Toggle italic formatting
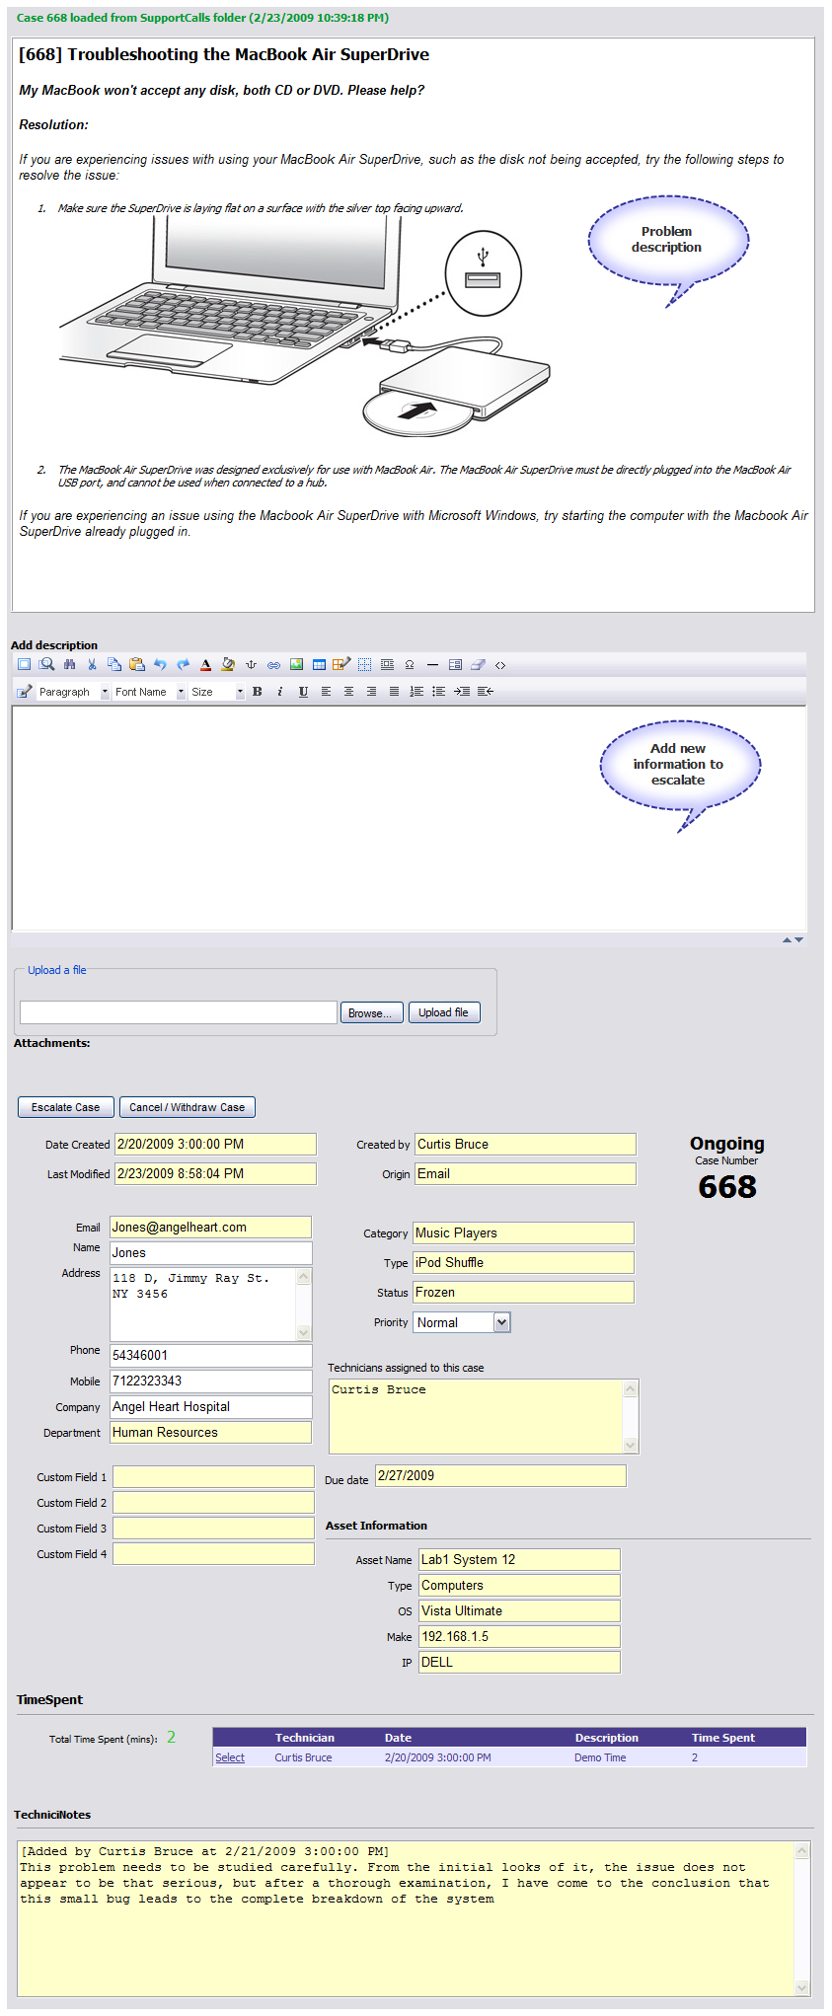 click(280, 692)
